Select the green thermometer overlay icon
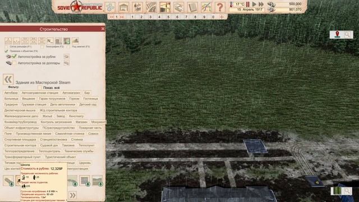359x202 pixels. (x=67, y=41)
